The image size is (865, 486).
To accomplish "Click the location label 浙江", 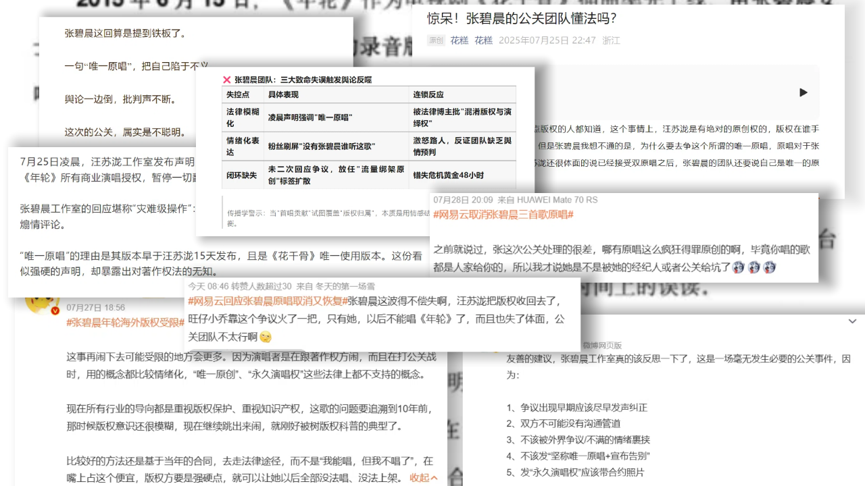I will [x=612, y=40].
